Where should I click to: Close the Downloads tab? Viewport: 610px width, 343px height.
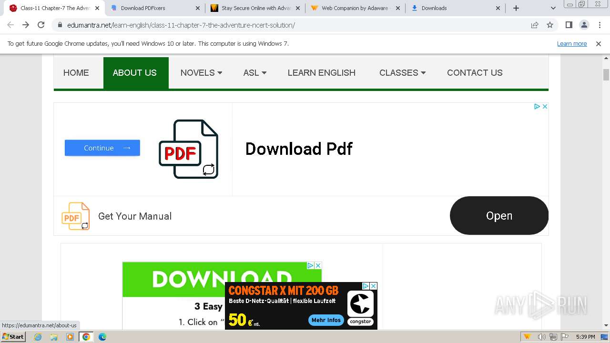tap(498, 8)
